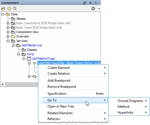Select the Overview folder item
150x125 pixels.
[23, 37]
